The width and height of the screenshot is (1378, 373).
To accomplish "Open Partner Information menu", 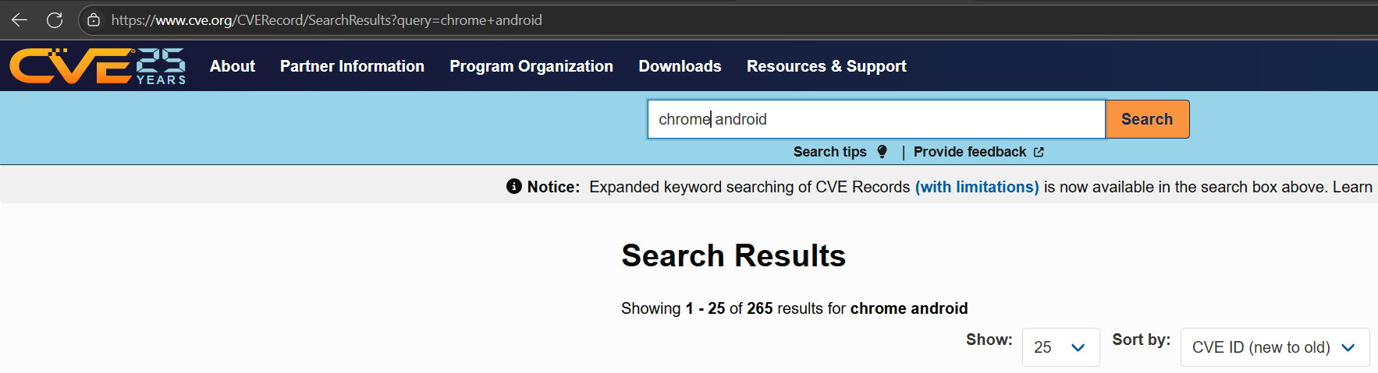I will click(x=352, y=66).
